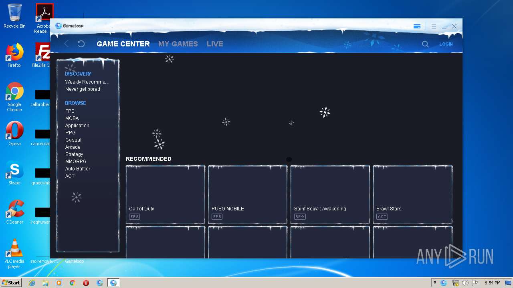Go back with the left arrow
Image resolution: width=513 pixels, height=288 pixels.
pos(67,44)
